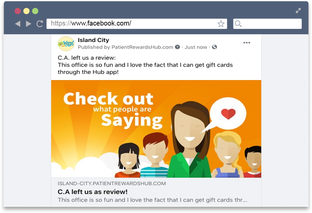Click the 'C.A left us as review!' headline
This screenshot has width=312, height=213.
coord(93,192)
